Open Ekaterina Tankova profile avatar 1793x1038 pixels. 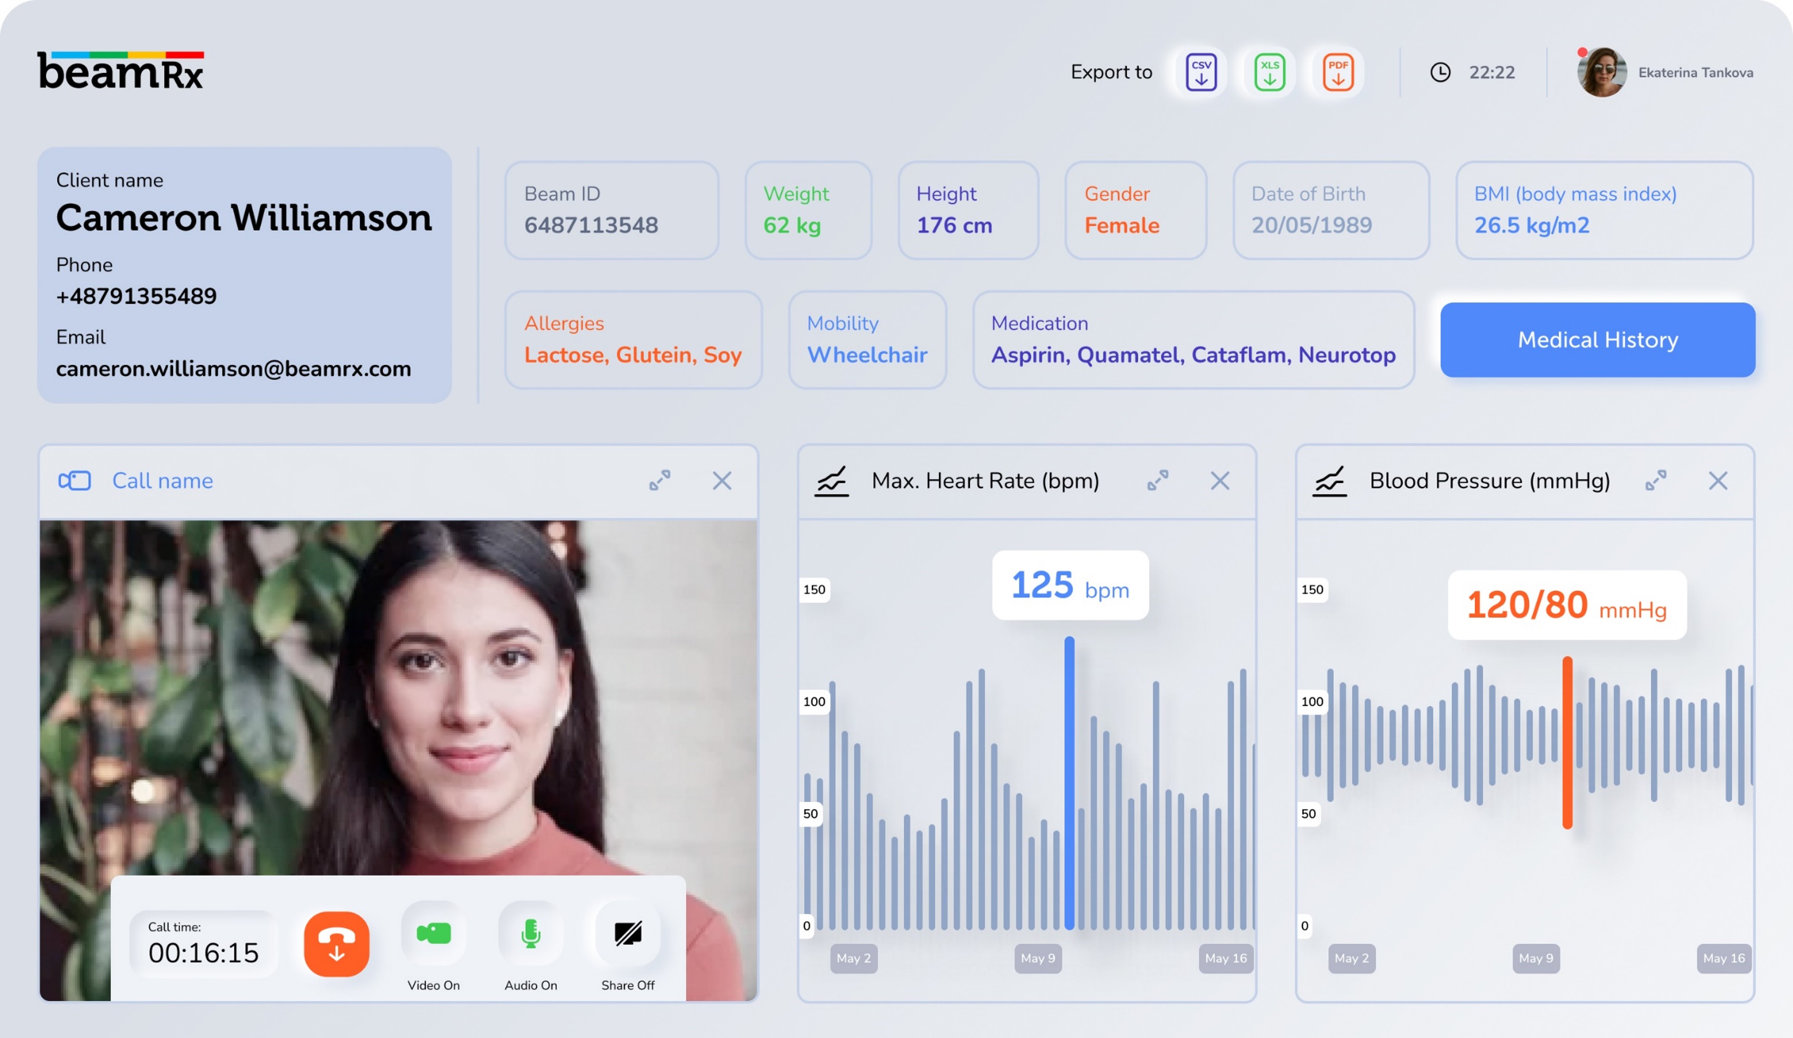(1602, 72)
